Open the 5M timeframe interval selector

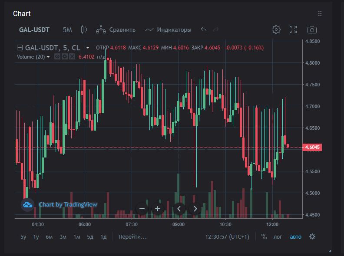(67, 30)
